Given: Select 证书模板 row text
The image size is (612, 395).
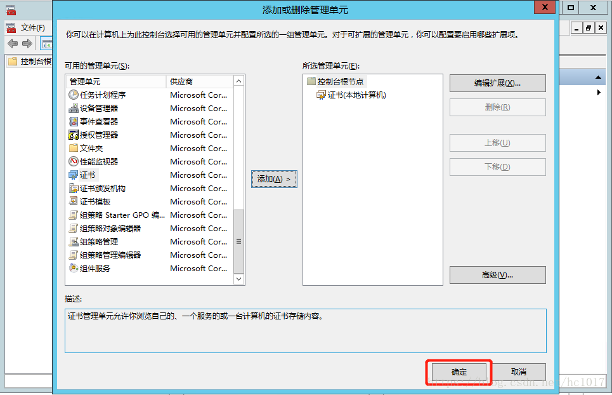Looking at the screenshot, I should tap(95, 201).
